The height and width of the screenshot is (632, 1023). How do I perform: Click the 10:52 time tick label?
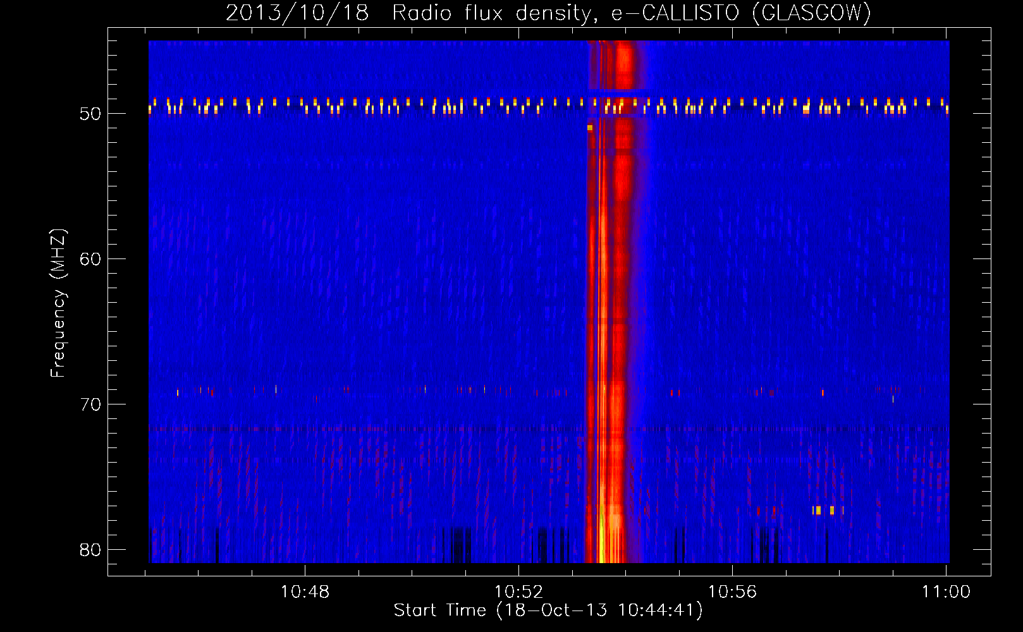coord(518,592)
